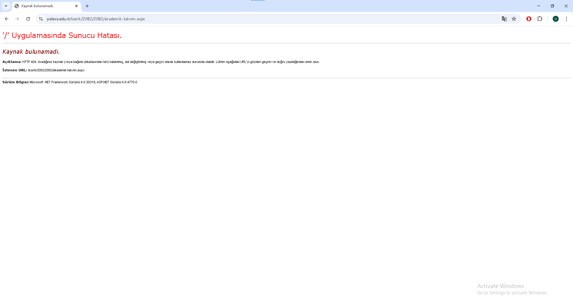Minimize the Chrome window
The height and width of the screenshot is (308, 573).
coord(539,6)
